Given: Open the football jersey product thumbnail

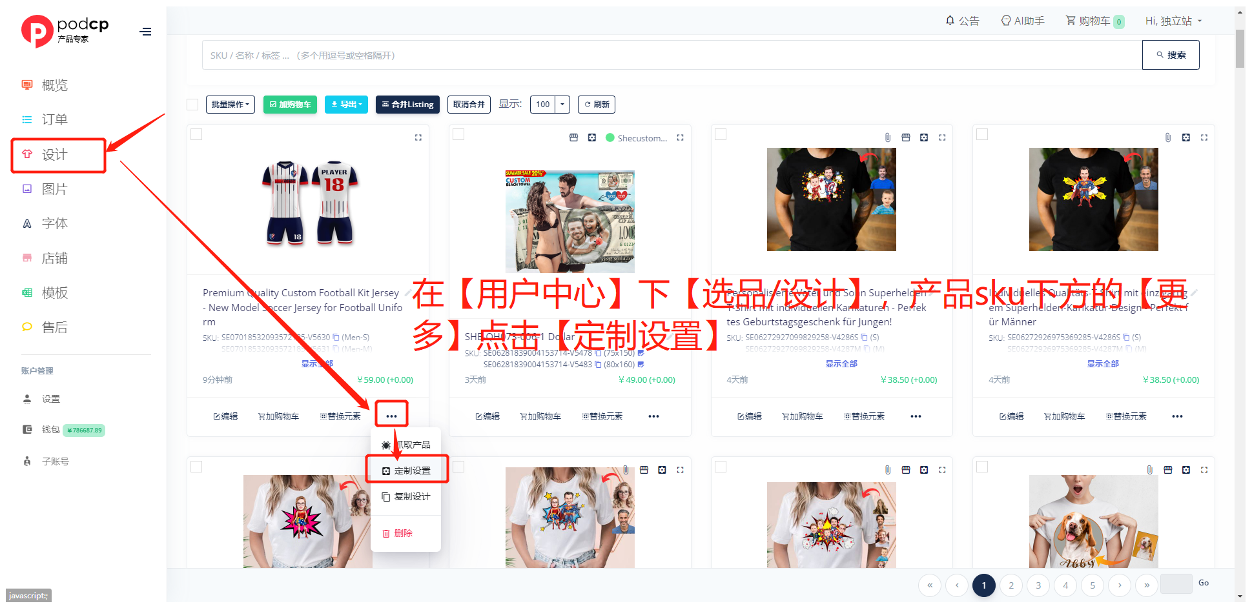Looking at the screenshot, I should tap(309, 203).
